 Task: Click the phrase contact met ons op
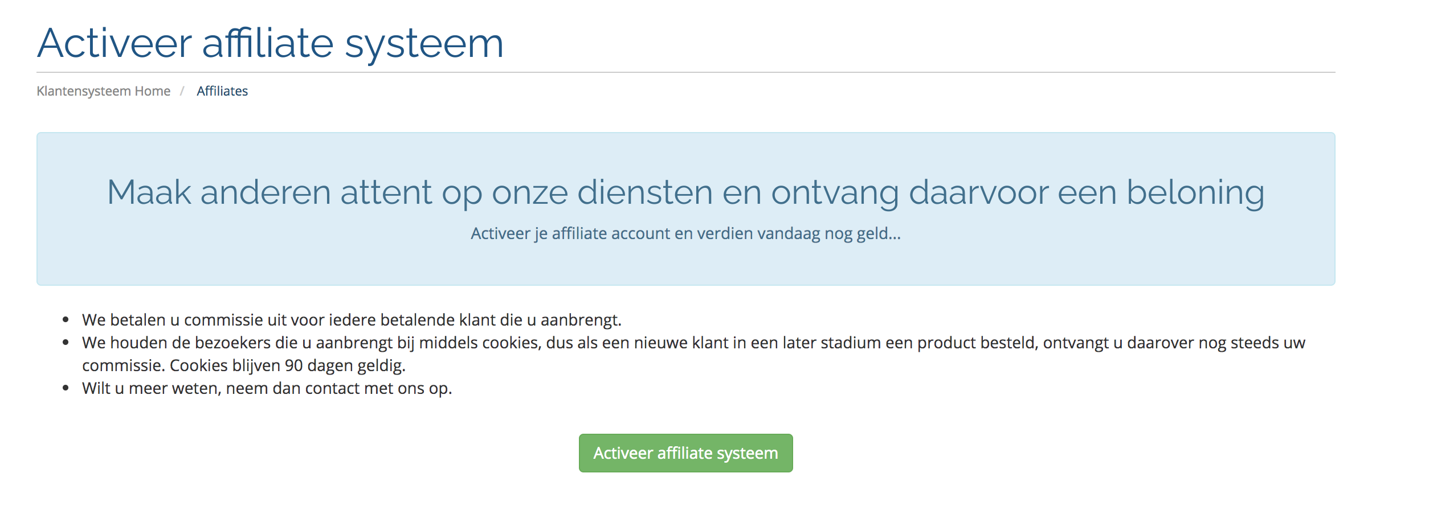pos(378,388)
